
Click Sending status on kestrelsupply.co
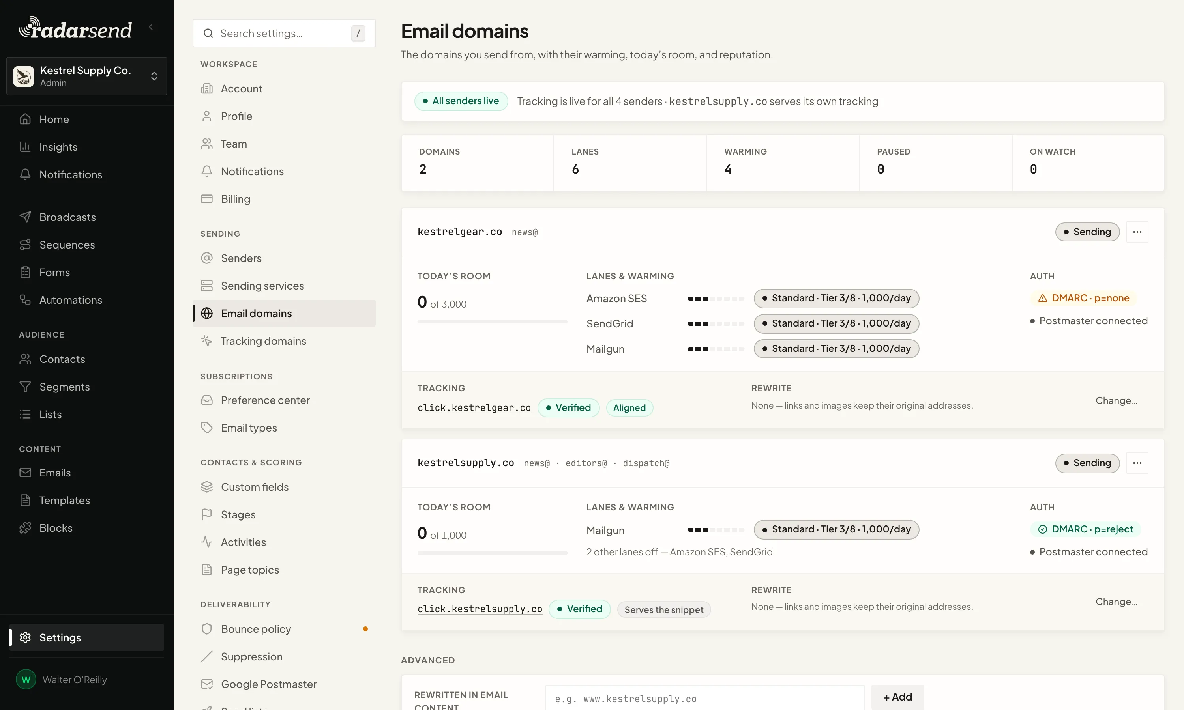pos(1087,463)
